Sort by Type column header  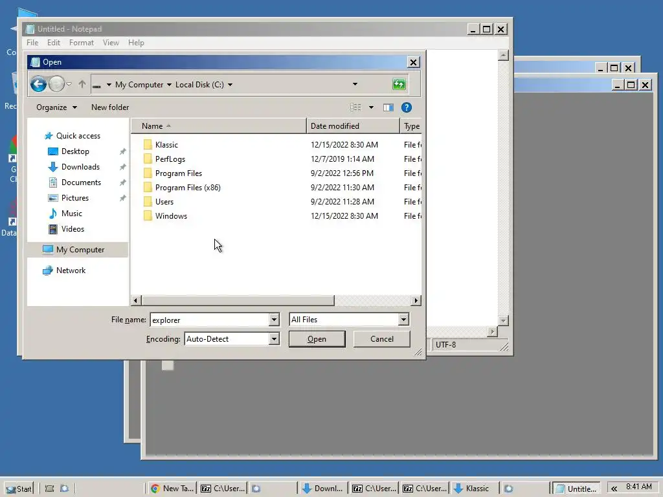coord(411,126)
